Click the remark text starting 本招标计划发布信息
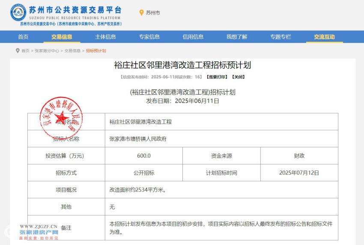 (x=221, y=228)
